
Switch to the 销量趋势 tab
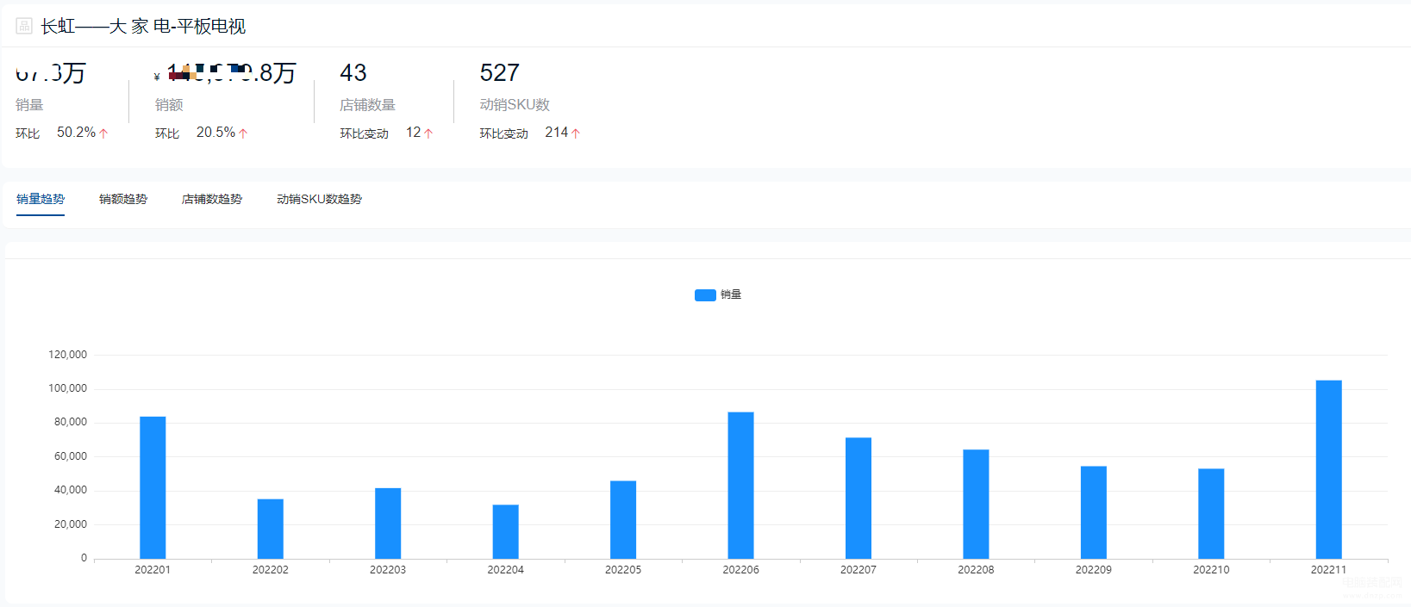pos(41,199)
